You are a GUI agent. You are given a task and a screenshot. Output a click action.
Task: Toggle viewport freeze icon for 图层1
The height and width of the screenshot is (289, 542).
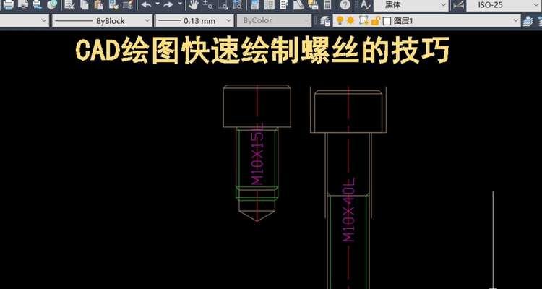[x=363, y=21]
